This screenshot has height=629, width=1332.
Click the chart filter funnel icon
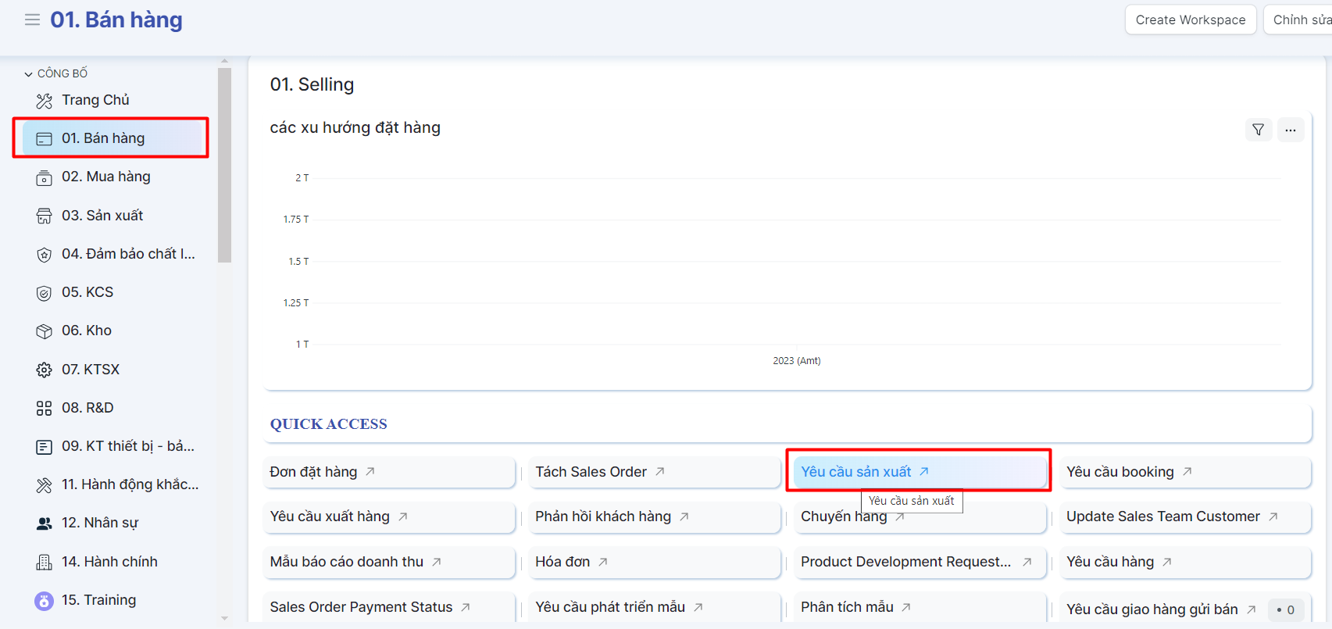pyautogui.click(x=1258, y=130)
